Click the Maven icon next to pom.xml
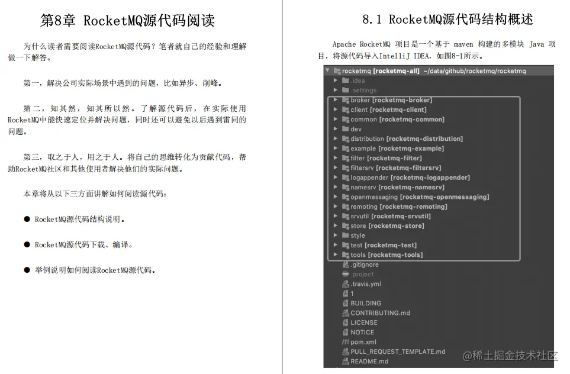The height and width of the screenshot is (374, 570). coord(346,342)
